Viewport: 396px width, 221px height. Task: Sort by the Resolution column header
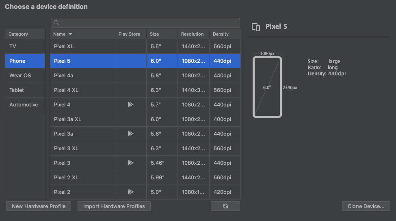193,34
